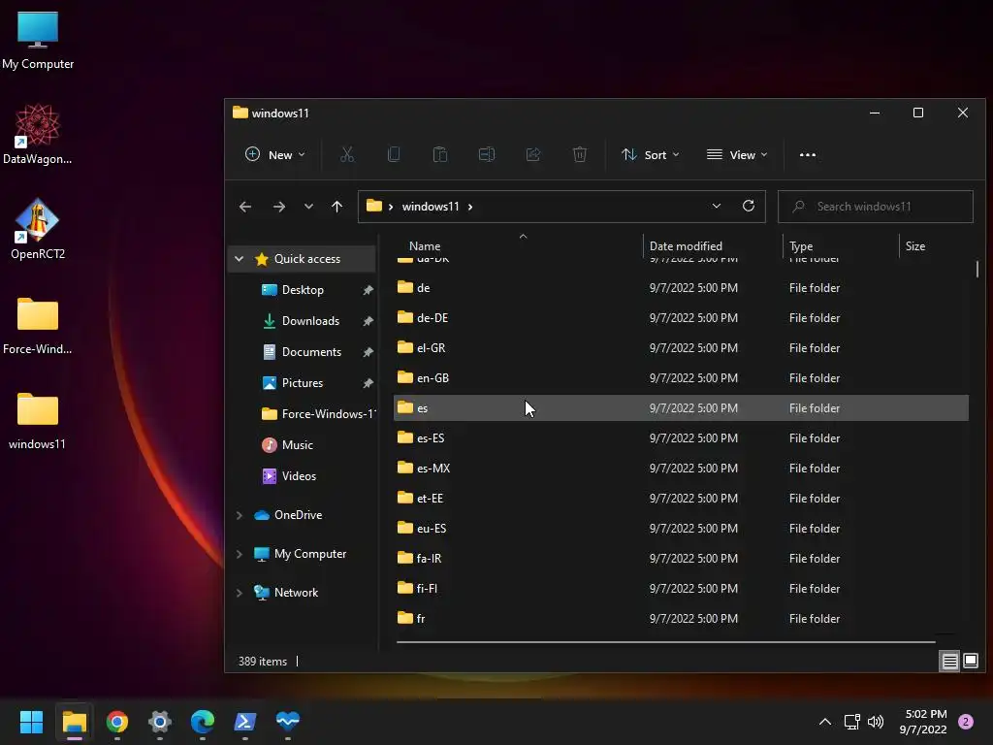Open Google Chrome from the taskbar

pos(117,722)
